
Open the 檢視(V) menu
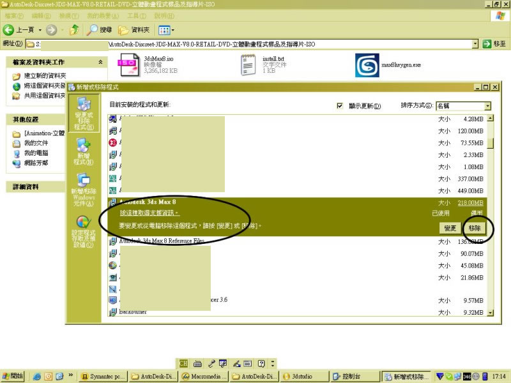pos(69,15)
